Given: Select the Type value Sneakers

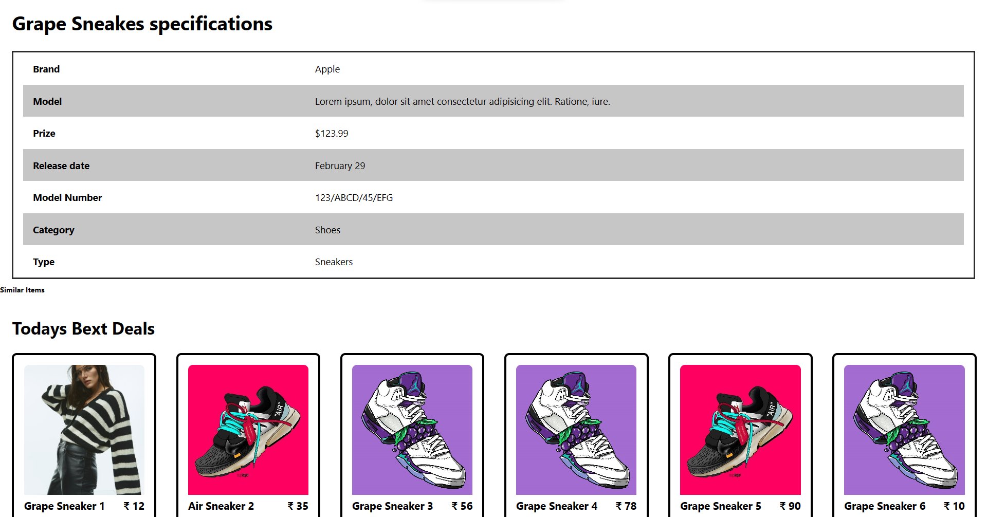Looking at the screenshot, I should tap(334, 262).
